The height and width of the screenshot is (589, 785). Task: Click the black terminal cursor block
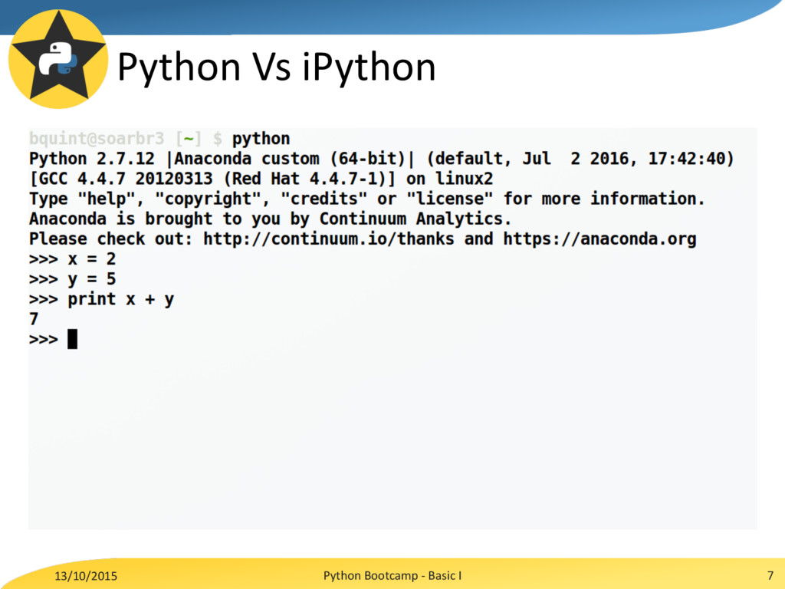(x=73, y=339)
